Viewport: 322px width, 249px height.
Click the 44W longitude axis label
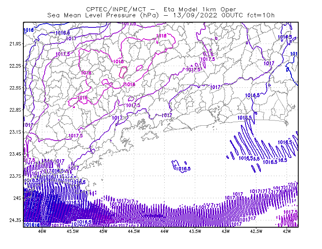point(165,231)
